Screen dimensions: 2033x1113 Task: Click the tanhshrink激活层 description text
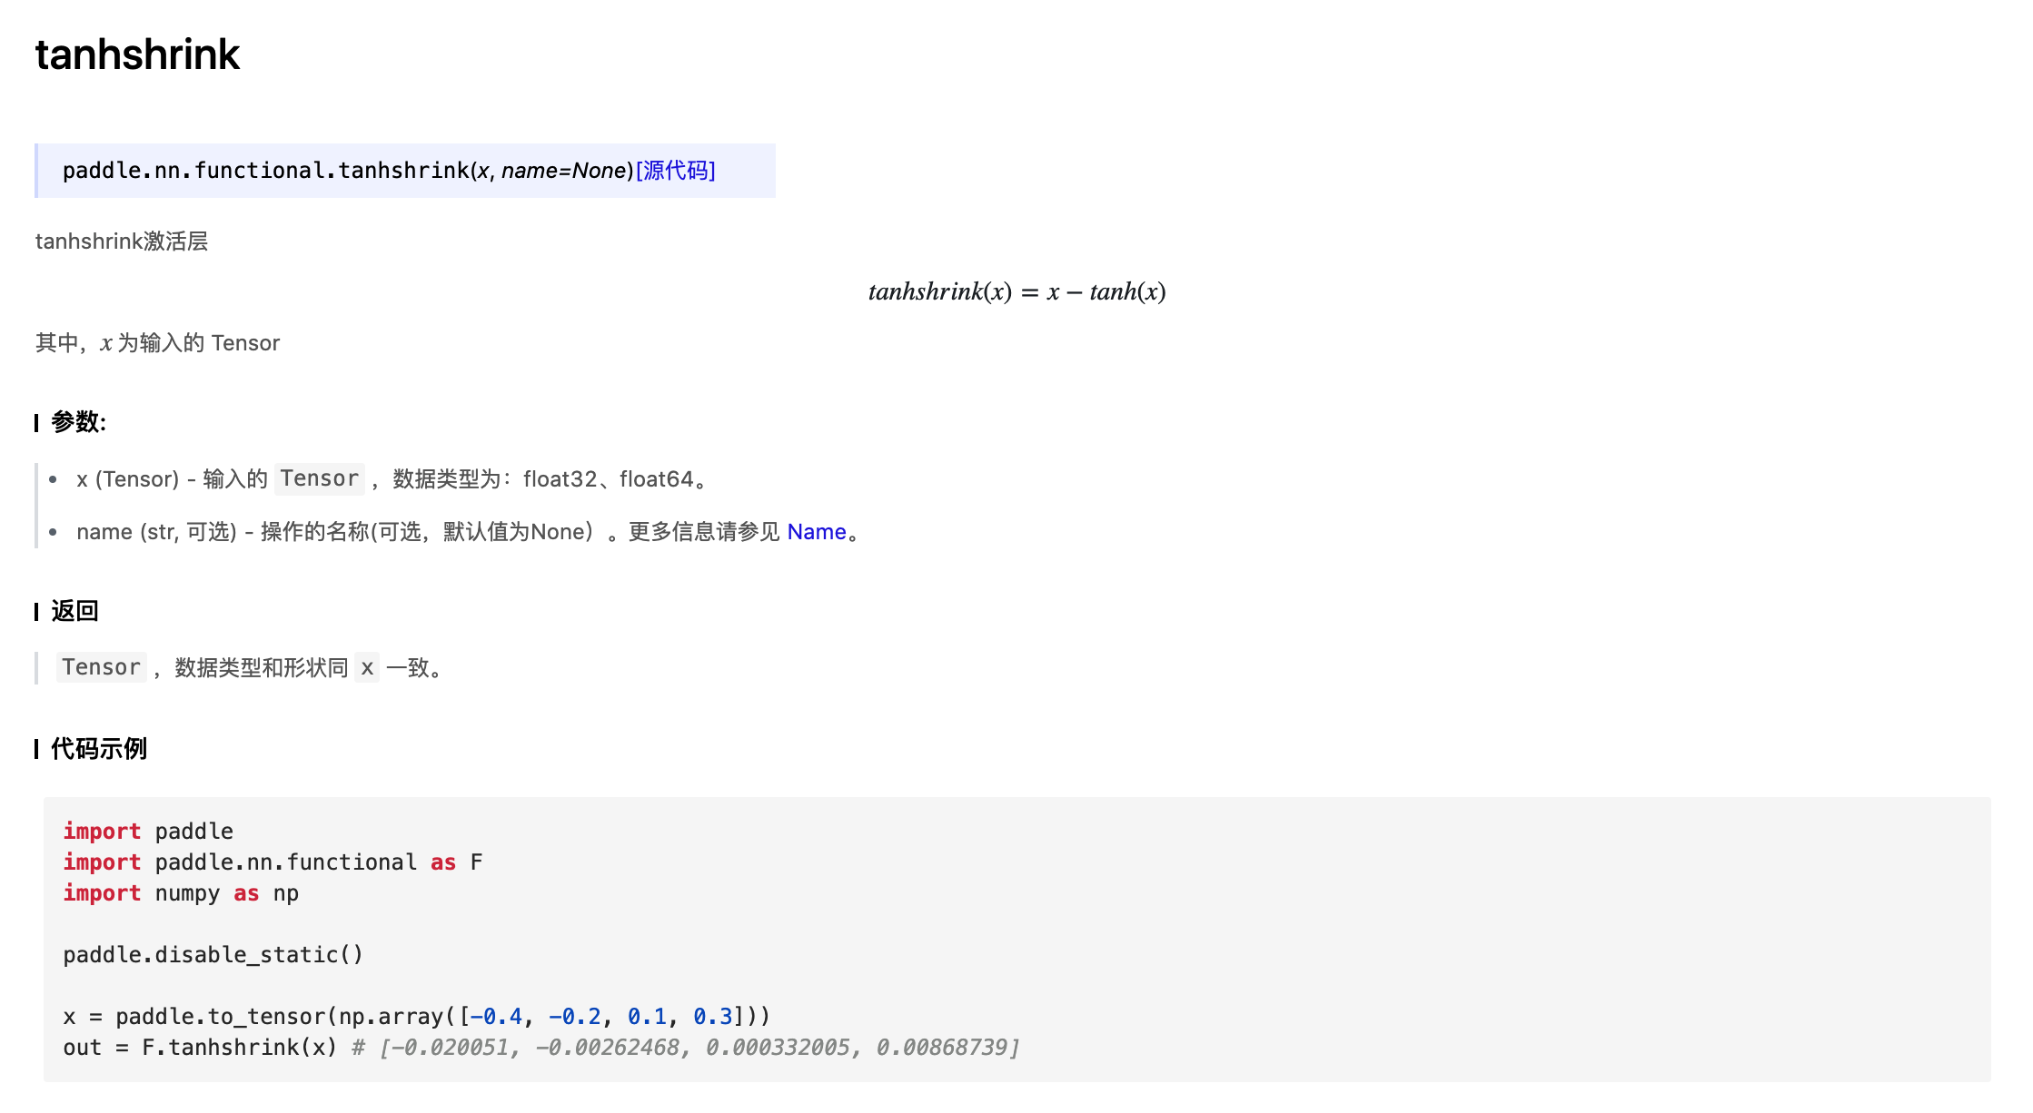pyautogui.click(x=122, y=241)
